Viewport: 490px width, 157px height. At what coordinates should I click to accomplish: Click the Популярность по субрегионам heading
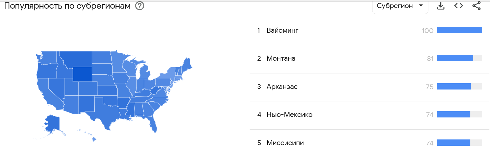pyautogui.click(x=67, y=6)
